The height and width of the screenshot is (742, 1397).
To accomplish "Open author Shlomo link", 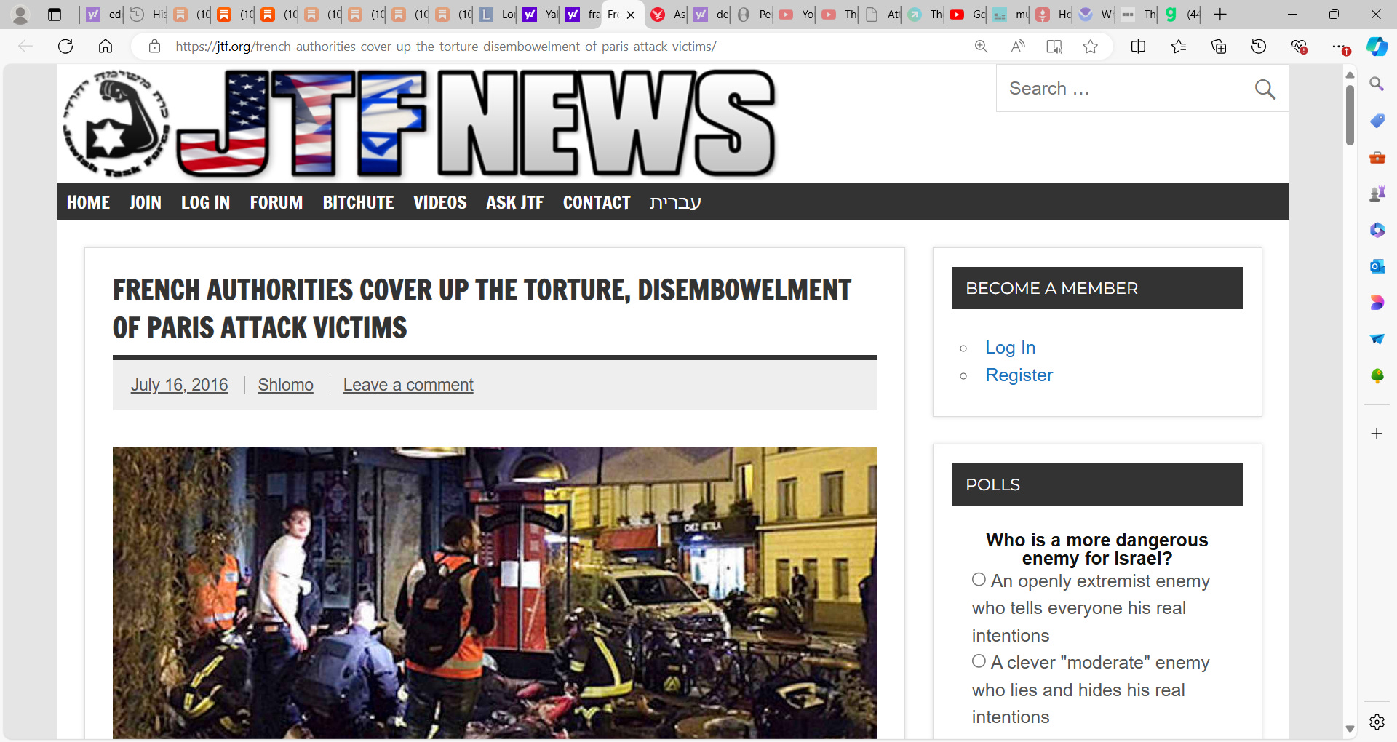I will click(286, 385).
